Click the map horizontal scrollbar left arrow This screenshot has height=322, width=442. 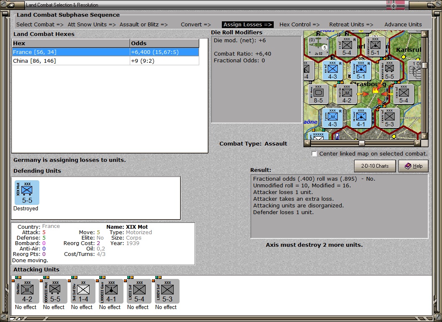[307, 143]
